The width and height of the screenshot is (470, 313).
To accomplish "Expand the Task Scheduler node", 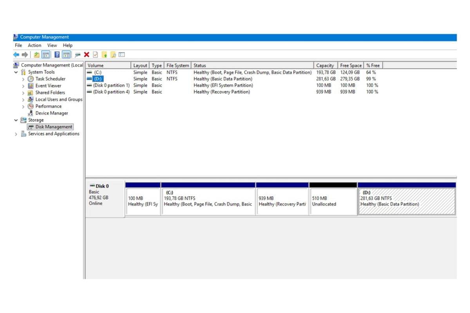I will click(x=23, y=79).
